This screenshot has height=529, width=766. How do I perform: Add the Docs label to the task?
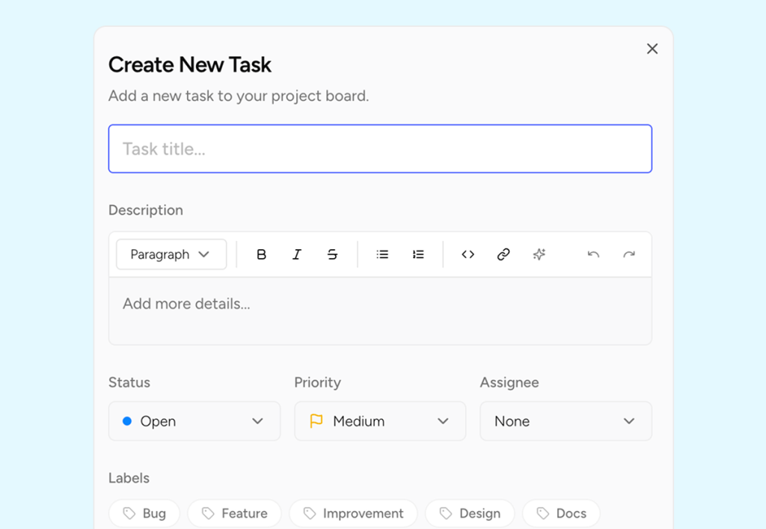click(561, 513)
